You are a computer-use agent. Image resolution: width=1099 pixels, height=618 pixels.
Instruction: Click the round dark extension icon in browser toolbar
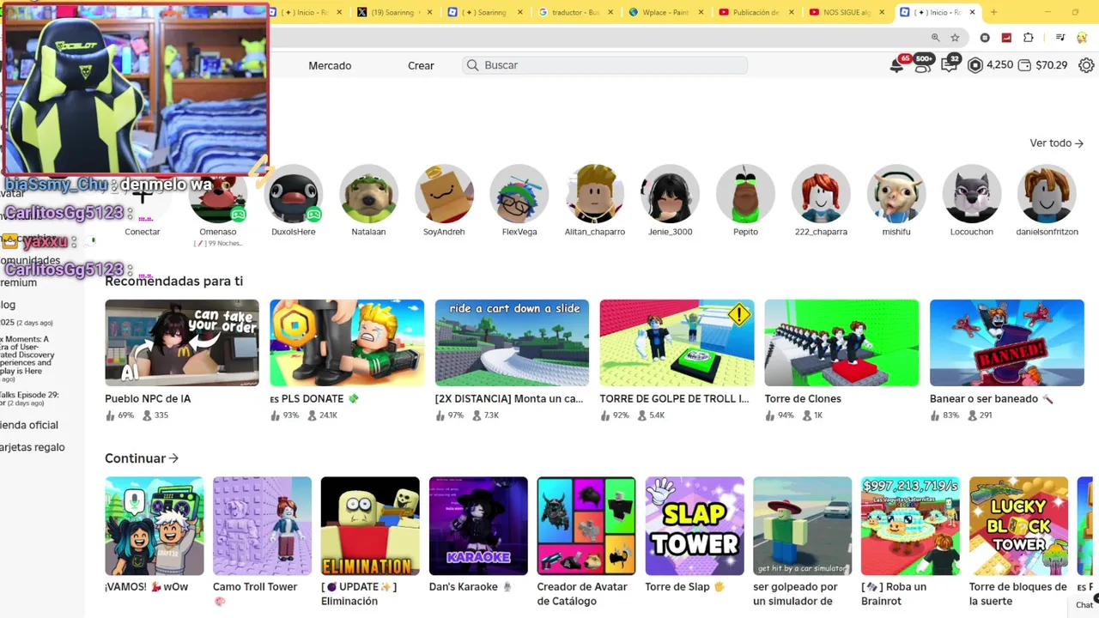[985, 38]
